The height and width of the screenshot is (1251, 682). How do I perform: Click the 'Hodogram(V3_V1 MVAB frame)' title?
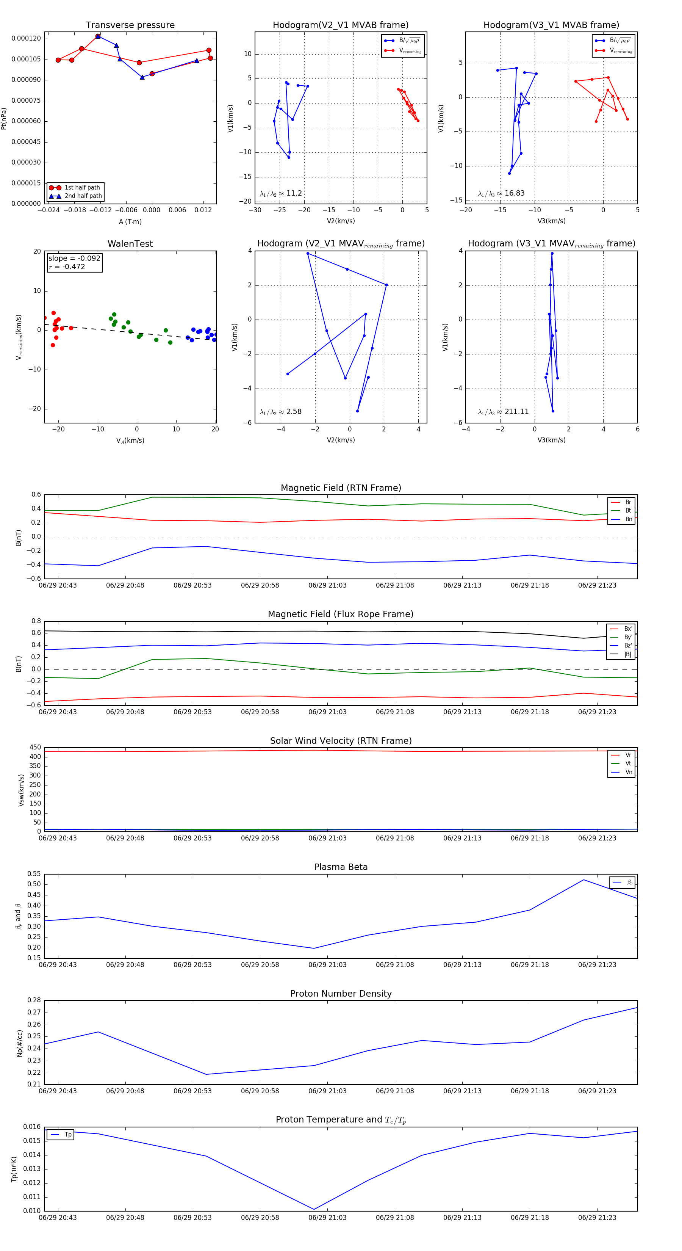551,25
